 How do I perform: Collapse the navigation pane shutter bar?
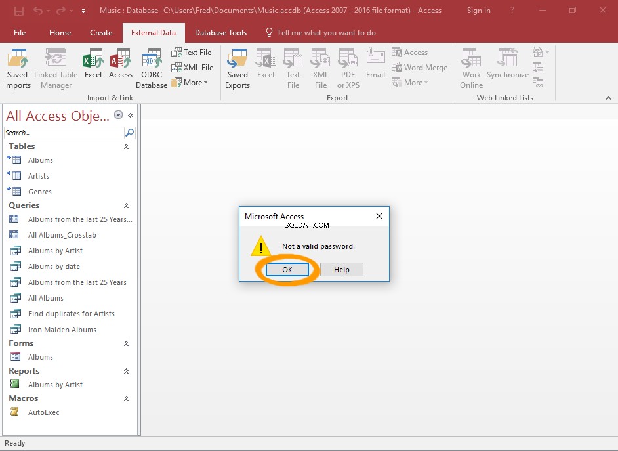(x=131, y=115)
